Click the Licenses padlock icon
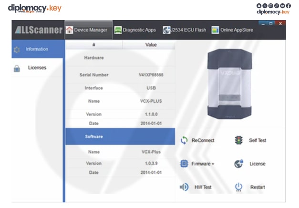The width and height of the screenshot is (299, 208). click(x=17, y=69)
